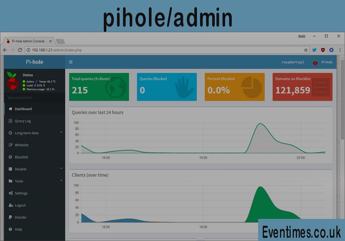Click the Help question mark icon
The image size is (345, 241).
pyautogui.click(x=11, y=230)
